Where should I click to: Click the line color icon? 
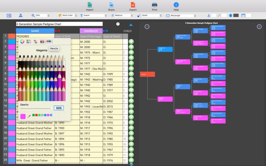tap(219, 15)
